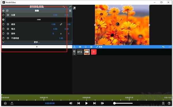Edit the 不透明度 value 1.00

click(x=61, y=38)
